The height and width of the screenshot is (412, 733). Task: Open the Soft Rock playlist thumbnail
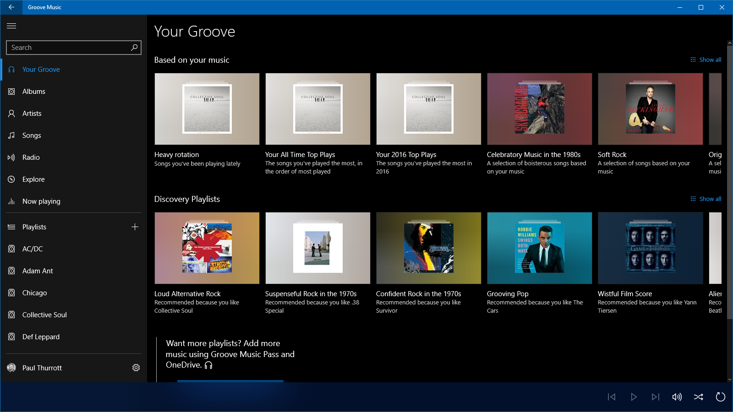(651, 109)
